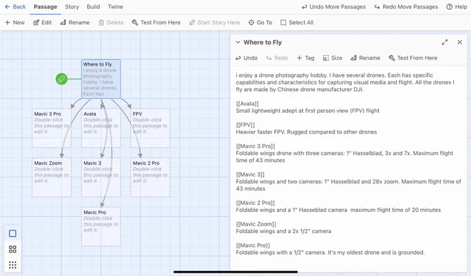Viewport: 471px width, 276px height.
Task: Select the Mavic 3 Pro passage
Action: [x=52, y=128]
